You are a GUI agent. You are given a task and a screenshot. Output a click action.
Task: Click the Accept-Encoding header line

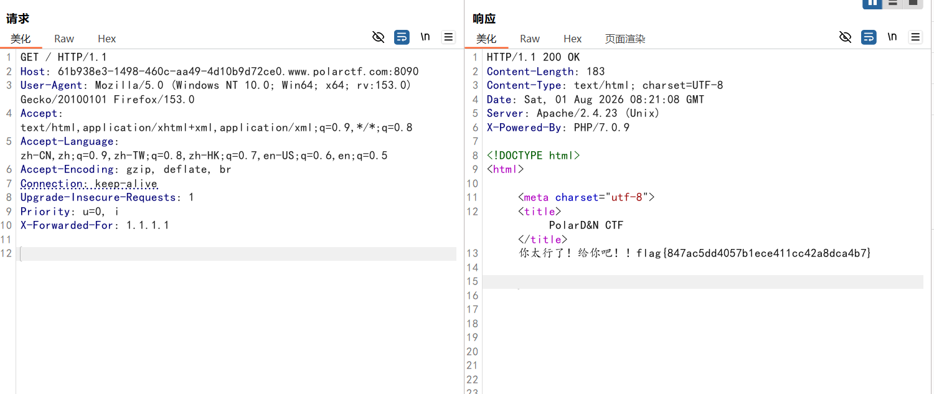pos(126,169)
